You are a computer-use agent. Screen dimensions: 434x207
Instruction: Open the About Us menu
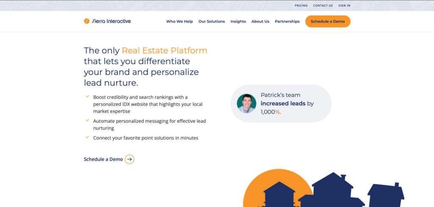(x=260, y=21)
